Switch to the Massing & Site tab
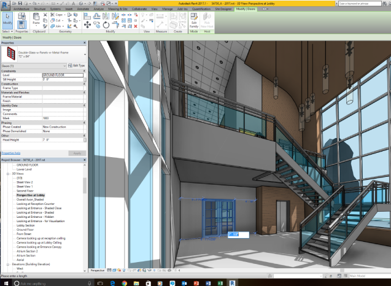 pos(118,9)
